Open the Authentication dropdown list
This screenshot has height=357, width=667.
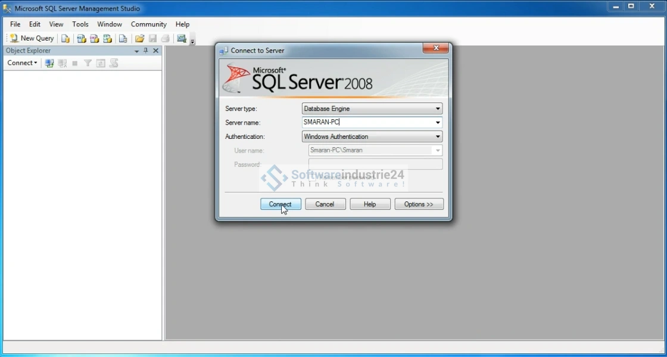click(x=438, y=136)
